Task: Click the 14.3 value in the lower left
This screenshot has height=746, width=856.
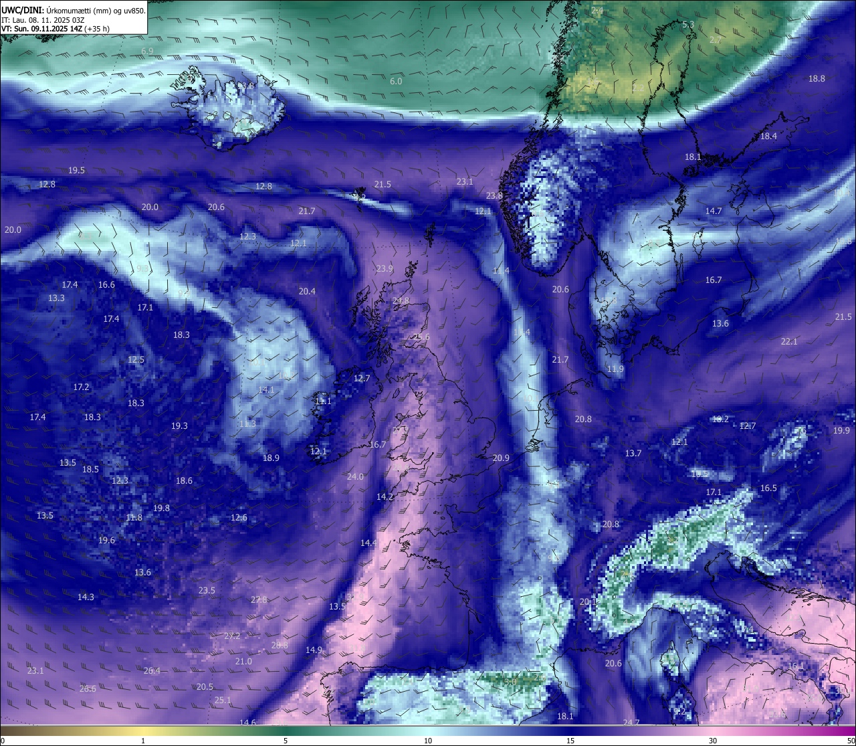Action: pyautogui.click(x=86, y=597)
